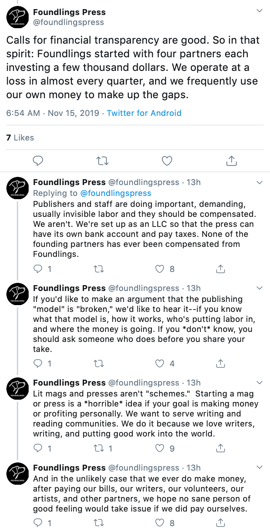Expand options for the LLC reply tweet
The image size is (270, 532).
[260, 182]
